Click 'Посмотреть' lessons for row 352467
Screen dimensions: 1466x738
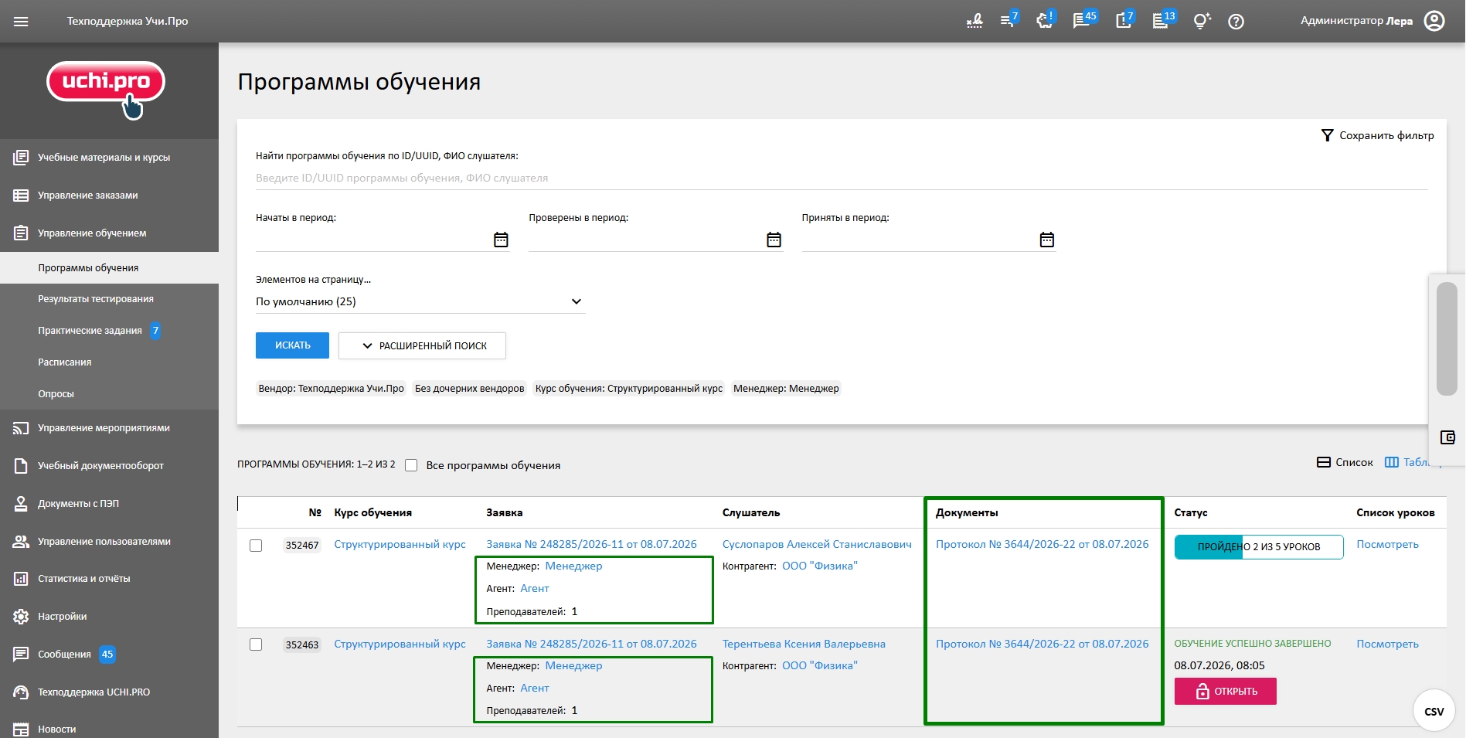1387,544
